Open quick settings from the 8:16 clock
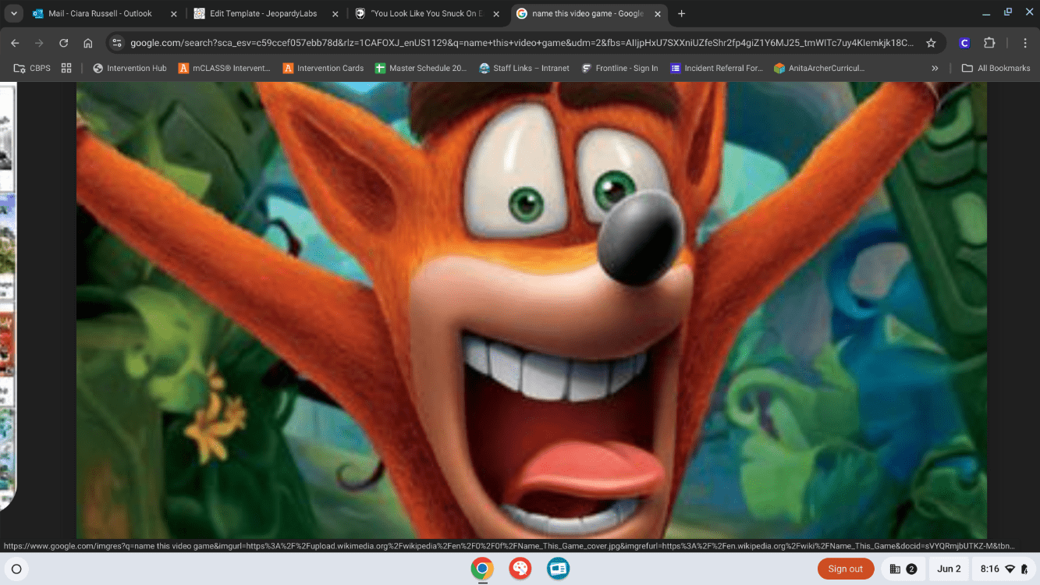The image size is (1040, 585). [1003, 569]
